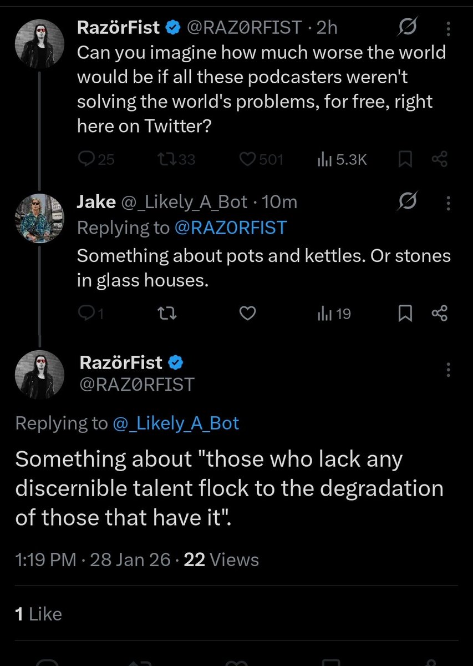View Jake's tweet analytics with 19 views
This screenshot has height=666, width=473.
pyautogui.click(x=334, y=315)
